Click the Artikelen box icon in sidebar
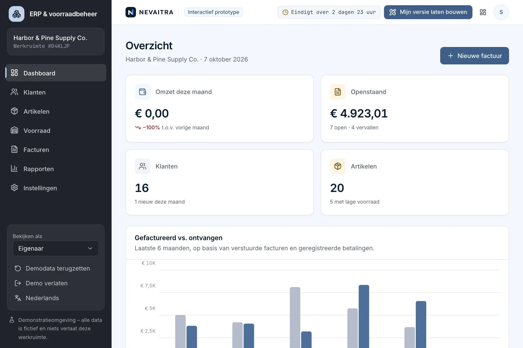Screen dimensions: 523x348 tap(14, 111)
